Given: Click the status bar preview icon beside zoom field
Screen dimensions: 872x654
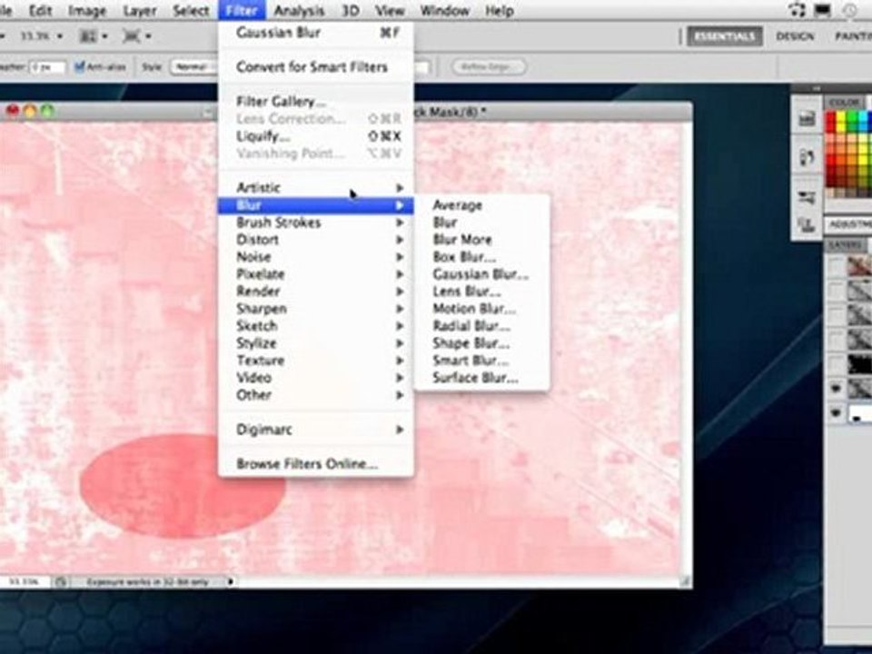Looking at the screenshot, I should coord(61,582).
